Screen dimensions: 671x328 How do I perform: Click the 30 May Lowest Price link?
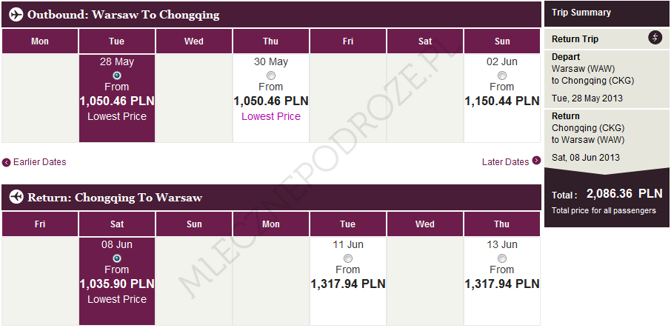[271, 116]
